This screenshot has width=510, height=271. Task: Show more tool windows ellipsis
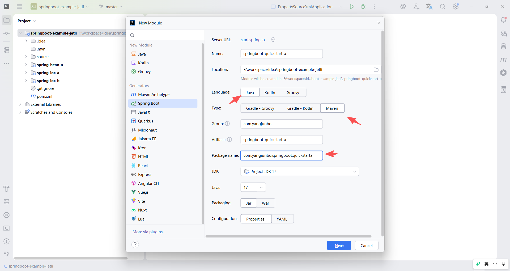point(7,63)
